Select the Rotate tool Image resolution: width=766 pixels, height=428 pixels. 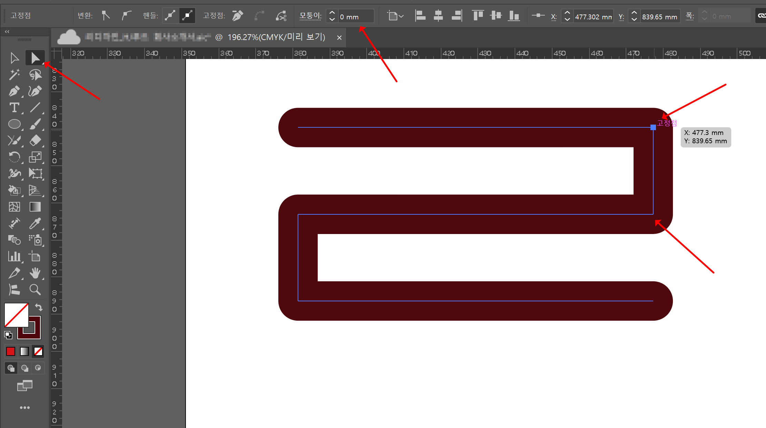pyautogui.click(x=14, y=157)
